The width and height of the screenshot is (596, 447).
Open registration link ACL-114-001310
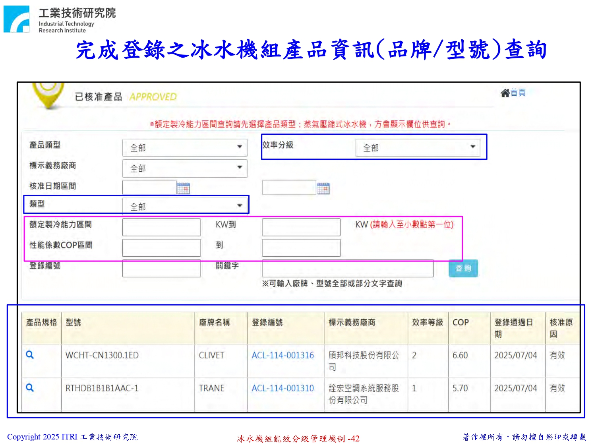[283, 388]
